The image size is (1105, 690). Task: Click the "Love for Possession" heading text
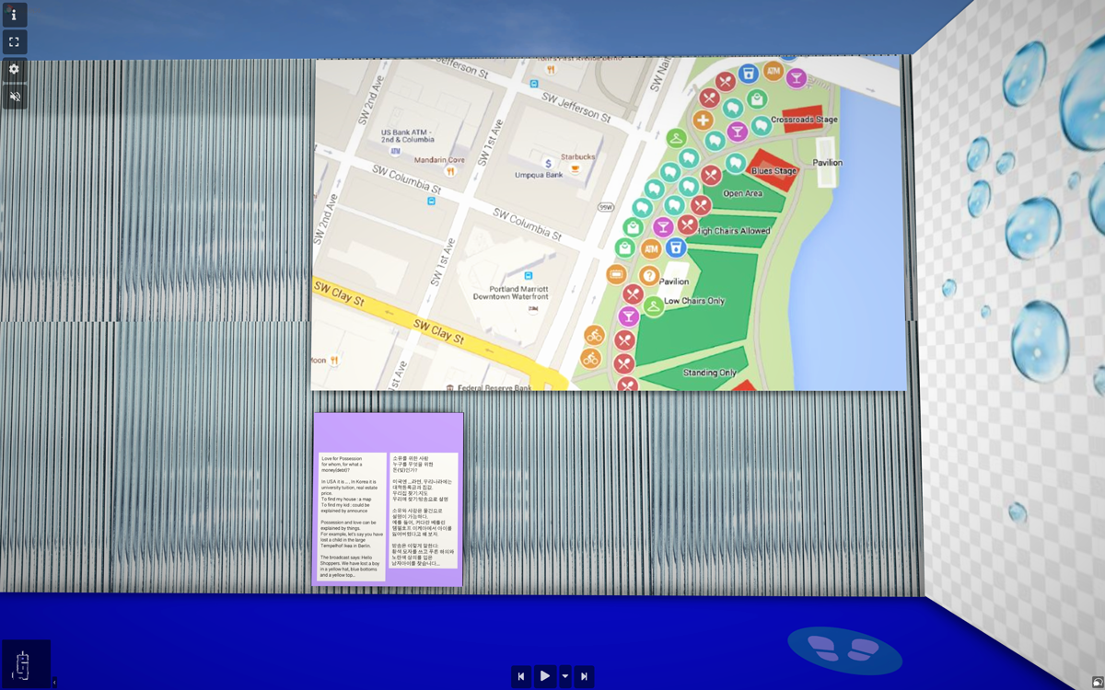coord(342,458)
